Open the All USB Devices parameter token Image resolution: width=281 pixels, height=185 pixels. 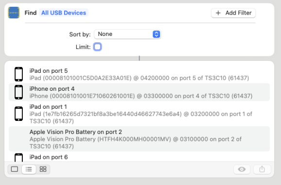click(x=64, y=13)
